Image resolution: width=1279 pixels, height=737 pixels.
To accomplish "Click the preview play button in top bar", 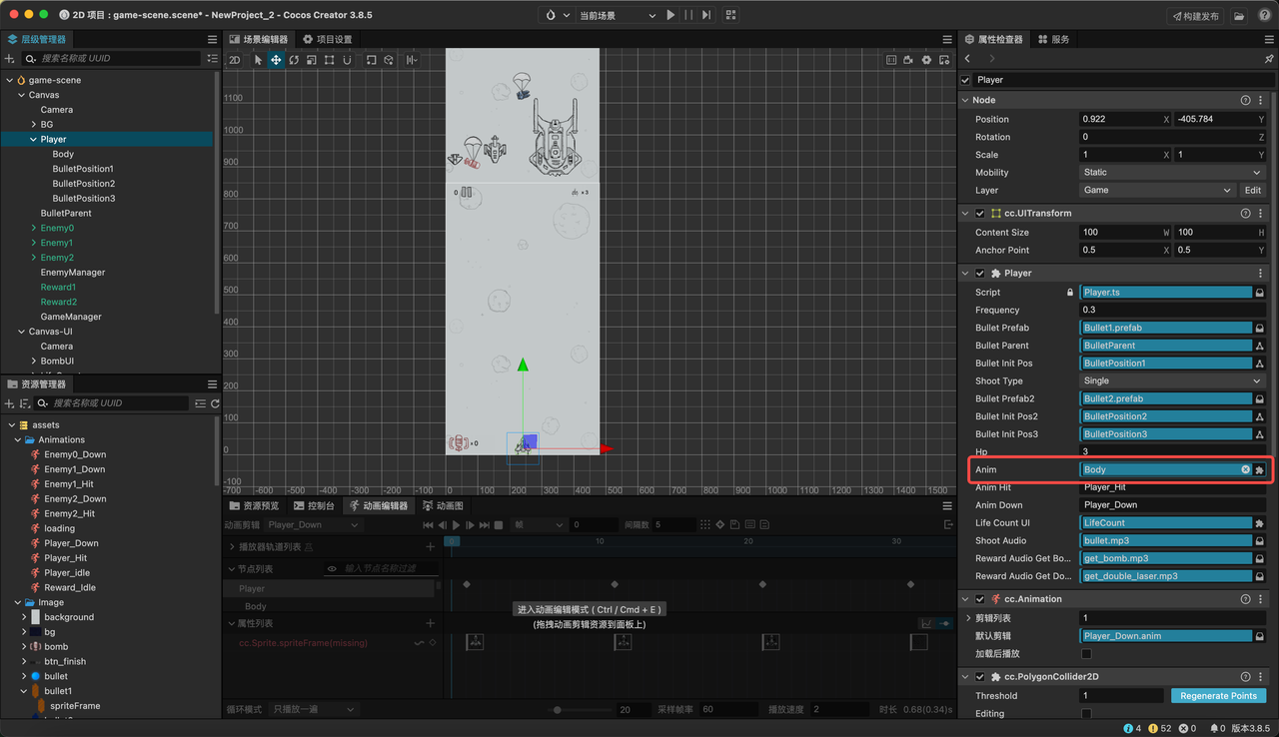I will point(670,15).
